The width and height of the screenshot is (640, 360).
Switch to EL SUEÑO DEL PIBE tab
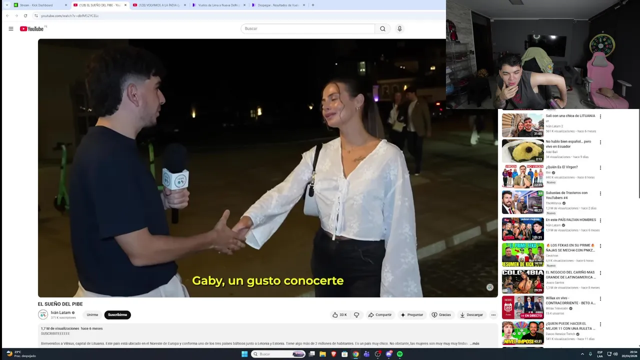pos(99,5)
